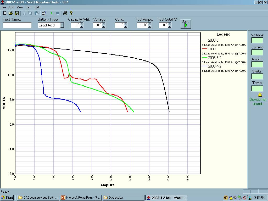The image size is (268, 201).
Task: Expand the Battery Type dropdown
Action: [62, 25]
